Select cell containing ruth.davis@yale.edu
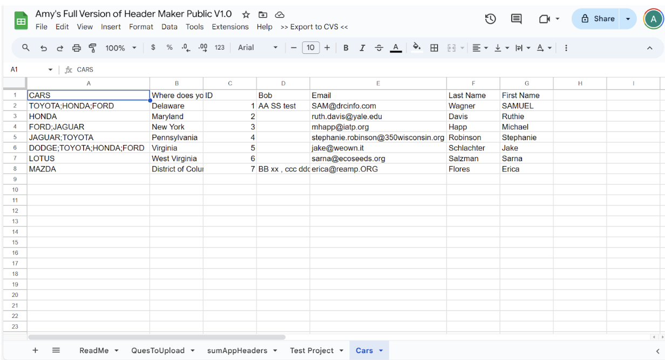This screenshot has width=665, height=360. coord(378,116)
